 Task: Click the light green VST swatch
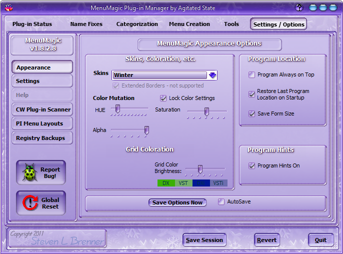pos(183,183)
